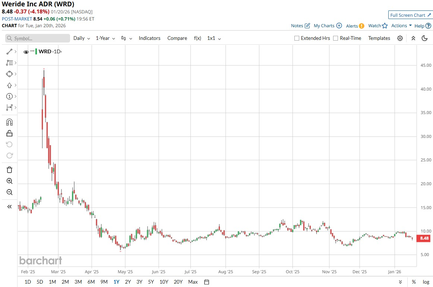Delete drawings with the trash icon
The image size is (433, 287).
click(9, 170)
